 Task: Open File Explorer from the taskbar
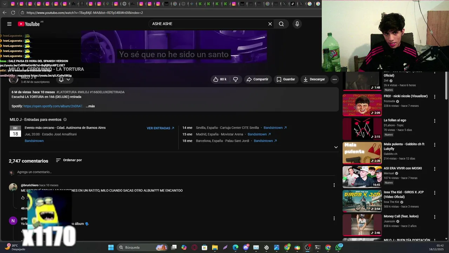pos(215,247)
